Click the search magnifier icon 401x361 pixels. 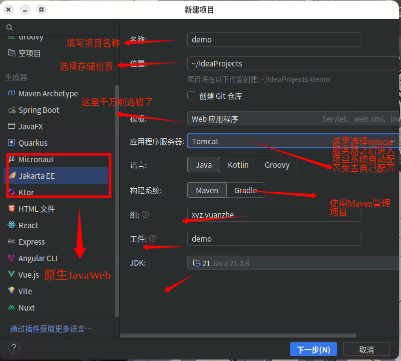[x=9, y=27]
